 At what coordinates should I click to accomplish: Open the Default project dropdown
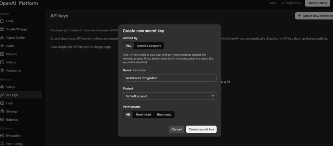170,96
